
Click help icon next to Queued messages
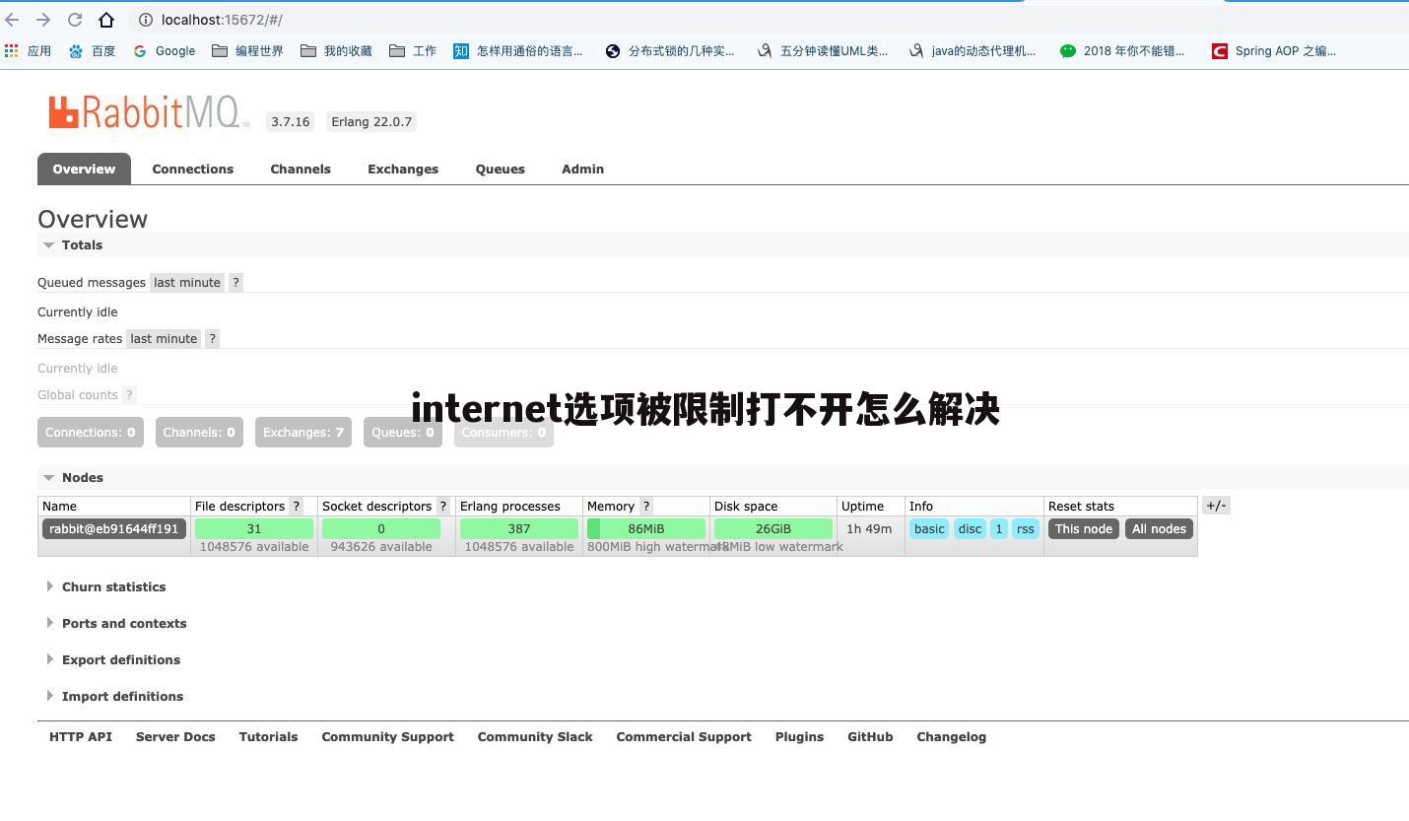[x=235, y=283]
